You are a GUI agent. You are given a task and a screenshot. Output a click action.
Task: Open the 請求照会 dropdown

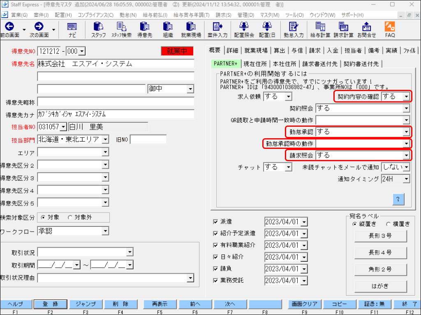point(407,155)
